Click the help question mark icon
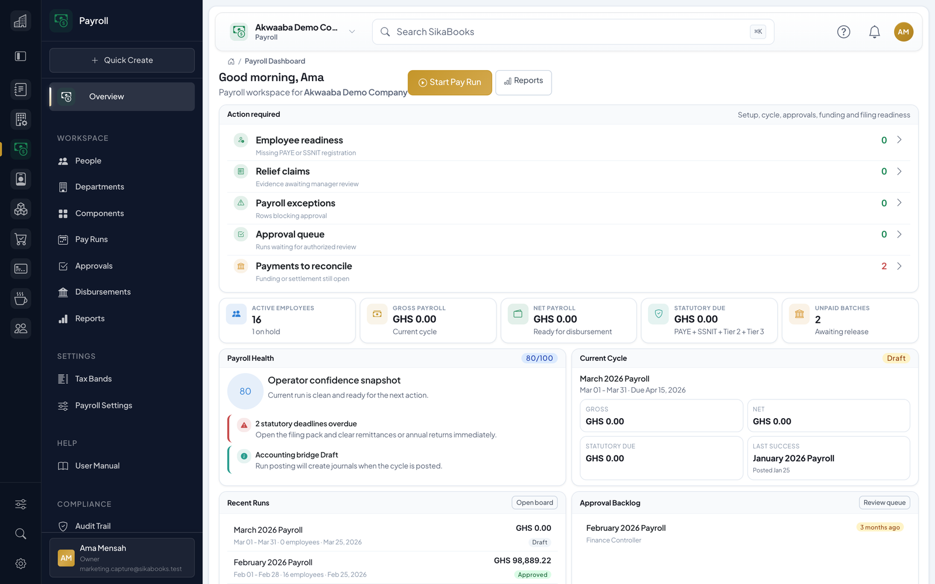The image size is (935, 584). 843,32
